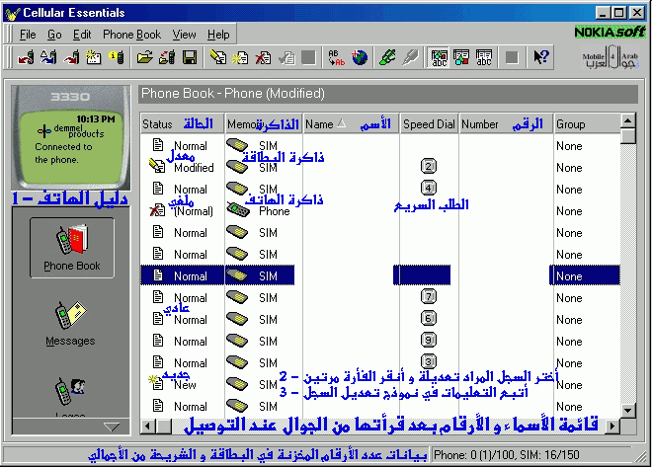This screenshot has height=467, width=652.
Task: Select the row with status '(Normal)'
Action: pos(380,211)
